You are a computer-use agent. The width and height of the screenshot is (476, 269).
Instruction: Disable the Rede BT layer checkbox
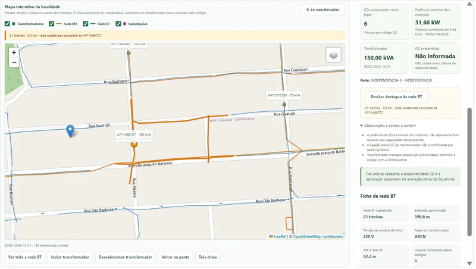[86, 24]
